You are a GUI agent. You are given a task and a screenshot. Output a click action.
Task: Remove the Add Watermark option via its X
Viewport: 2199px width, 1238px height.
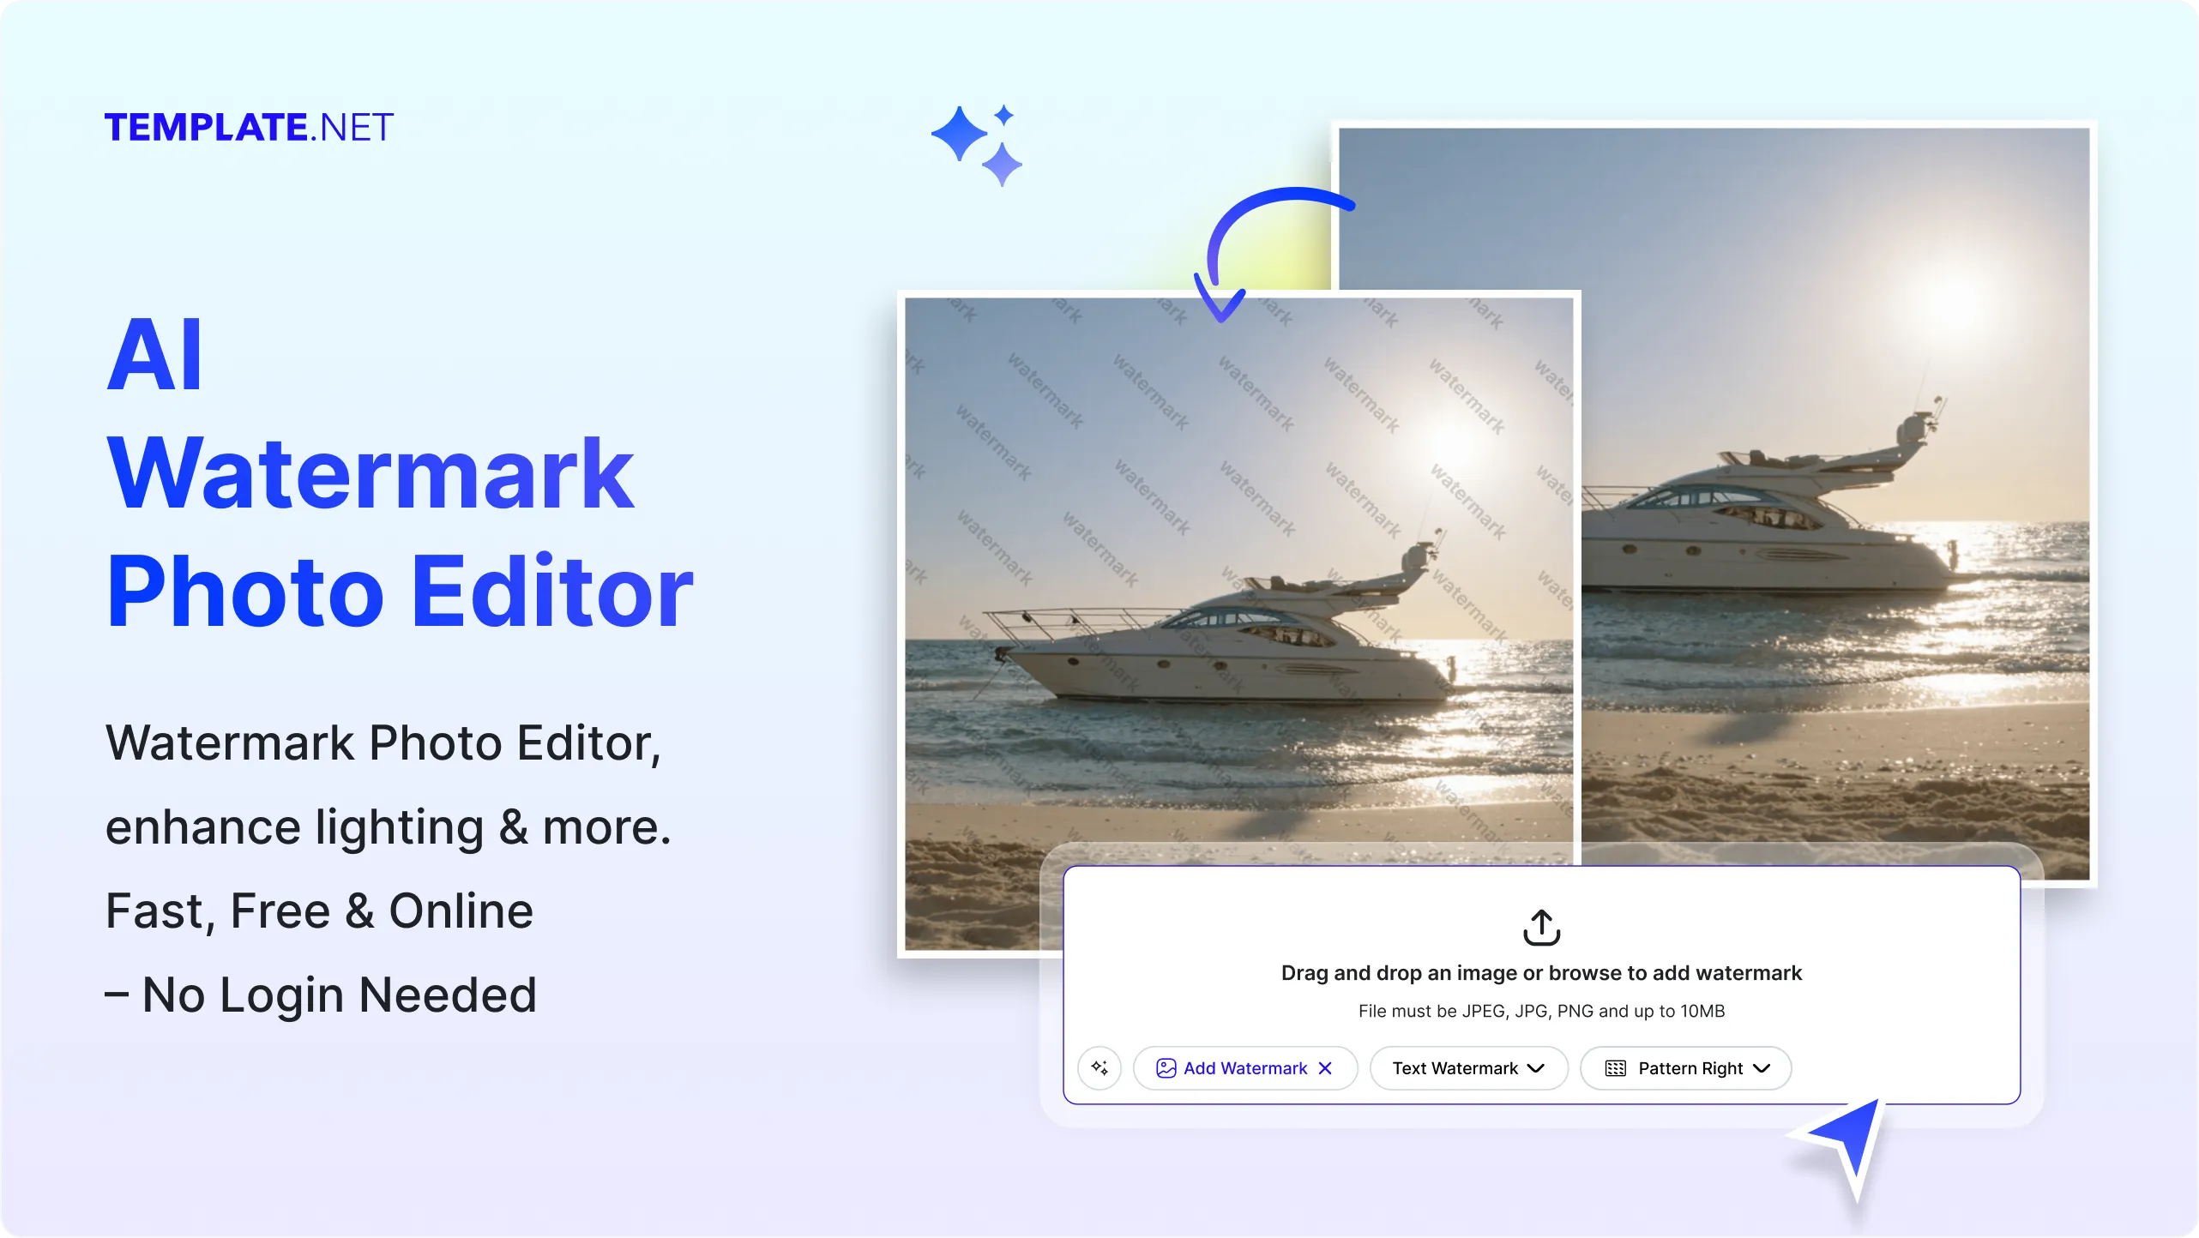click(1326, 1067)
